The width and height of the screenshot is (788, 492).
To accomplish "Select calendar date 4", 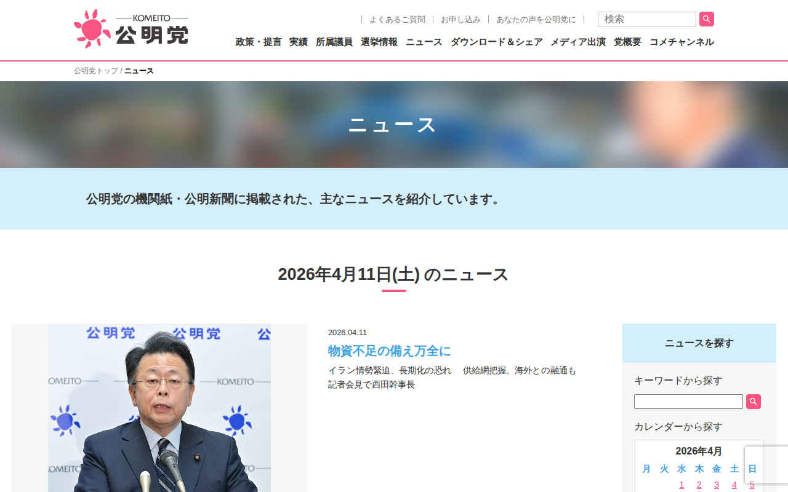I will [734, 485].
